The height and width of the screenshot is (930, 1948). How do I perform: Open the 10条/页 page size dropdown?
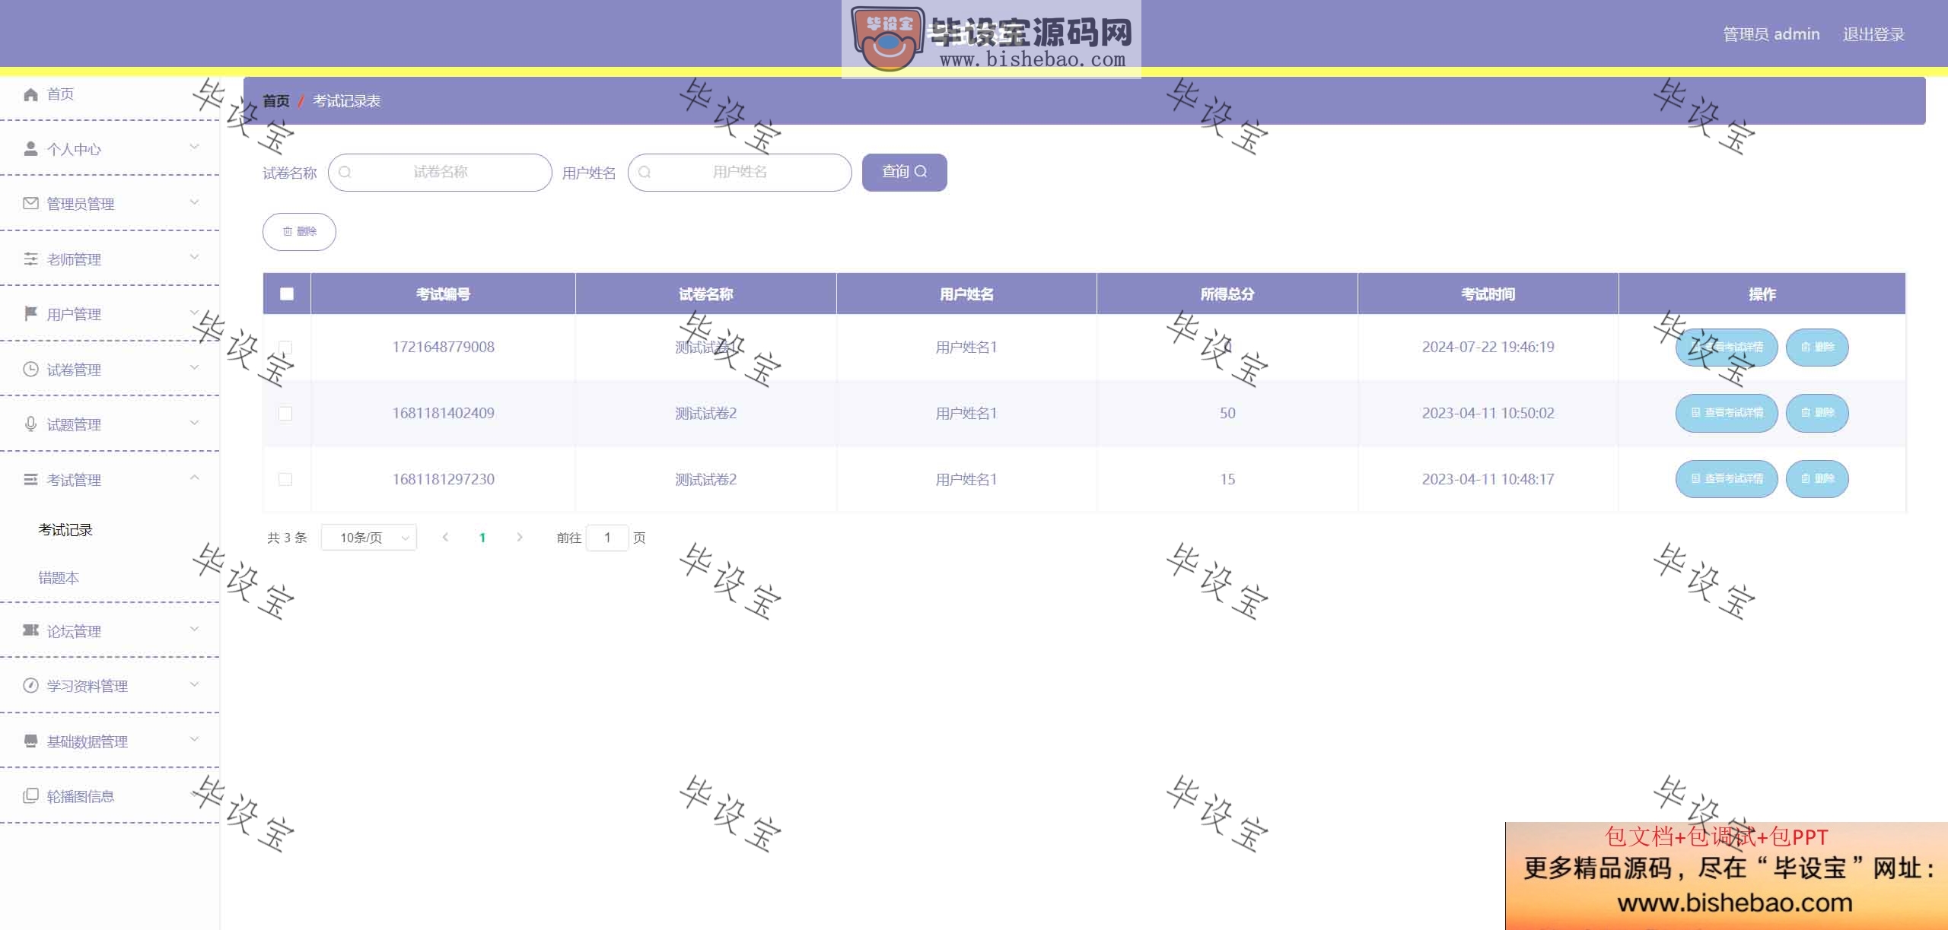pyautogui.click(x=369, y=538)
